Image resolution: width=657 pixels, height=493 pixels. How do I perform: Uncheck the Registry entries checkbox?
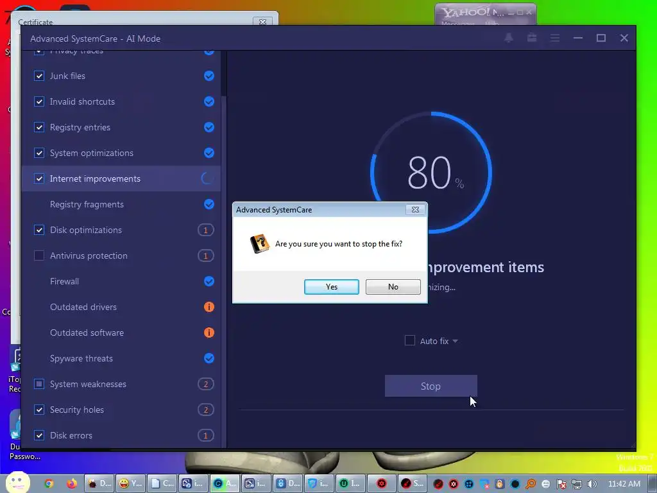click(39, 127)
